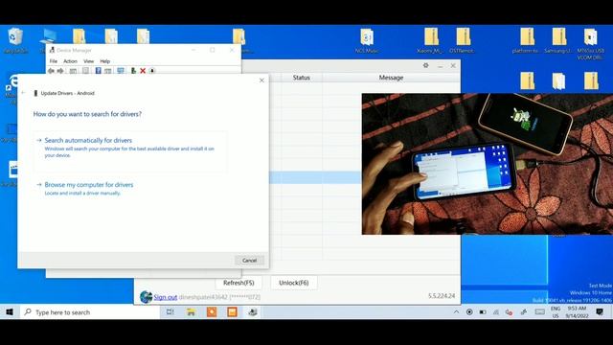The height and width of the screenshot is (345, 613).
Task: Select the OSTRemote zip archive on desktop
Action: (463, 40)
